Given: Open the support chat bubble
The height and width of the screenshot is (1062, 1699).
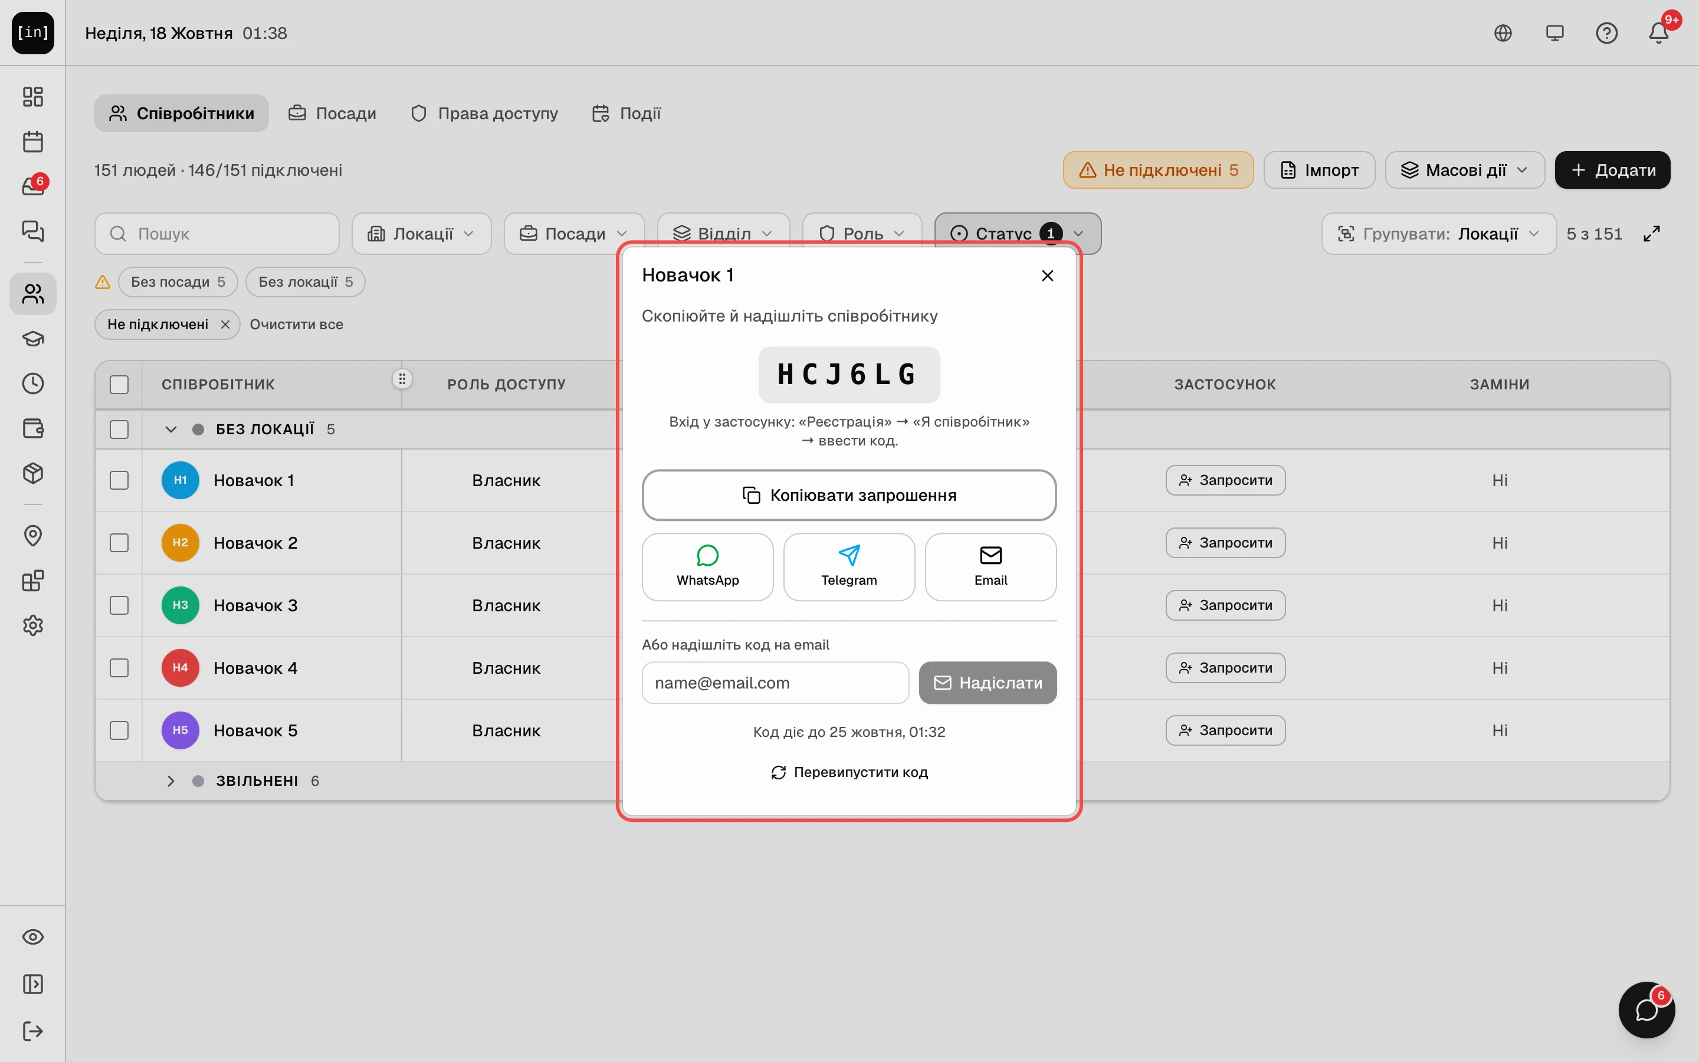Looking at the screenshot, I should (1646, 1010).
